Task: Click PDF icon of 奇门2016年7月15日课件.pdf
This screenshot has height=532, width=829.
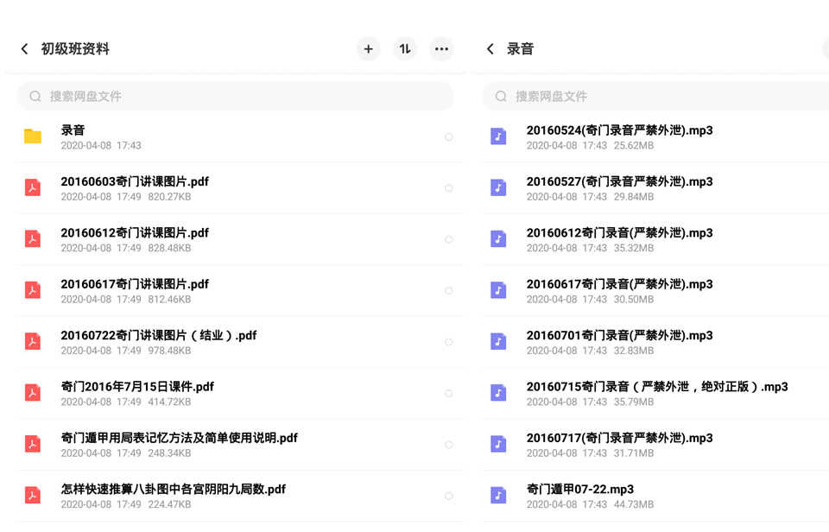Action: [33, 393]
